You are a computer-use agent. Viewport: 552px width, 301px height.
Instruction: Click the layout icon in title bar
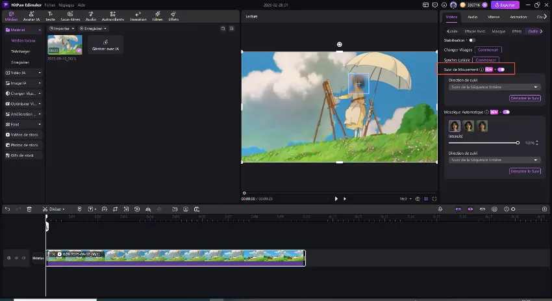[x=425, y=5]
